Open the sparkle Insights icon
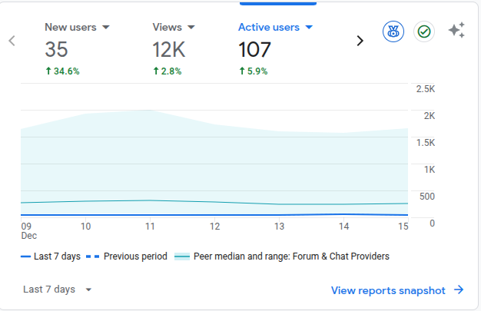 [x=456, y=31]
